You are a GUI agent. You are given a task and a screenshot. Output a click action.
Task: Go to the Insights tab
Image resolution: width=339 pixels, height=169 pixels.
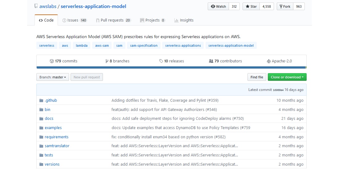click(x=184, y=20)
